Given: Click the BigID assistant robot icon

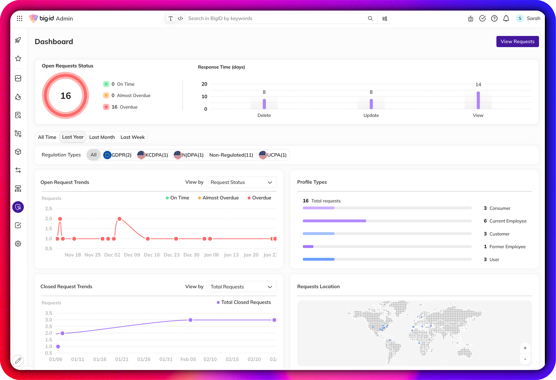Looking at the screenshot, I should click(x=470, y=18).
